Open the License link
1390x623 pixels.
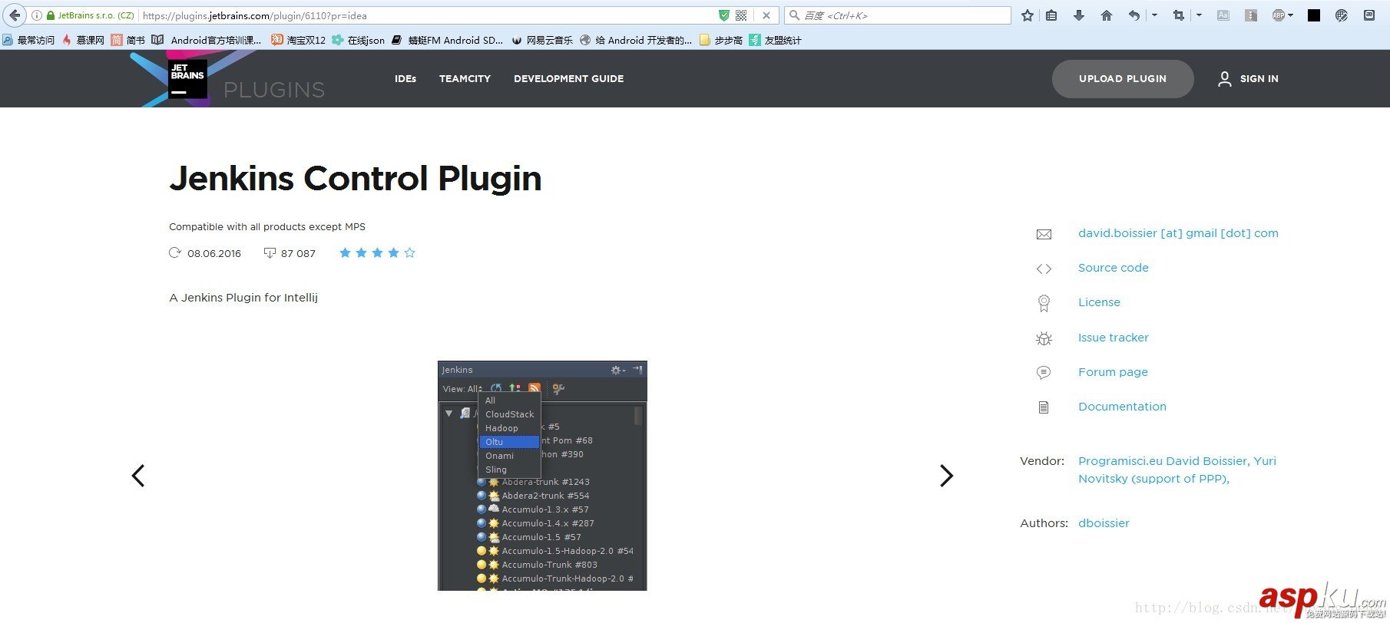[x=1099, y=302]
